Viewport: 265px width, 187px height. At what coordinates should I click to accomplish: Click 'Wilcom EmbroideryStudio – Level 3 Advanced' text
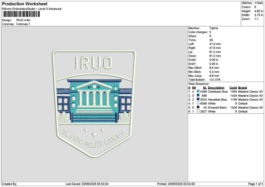tap(31, 9)
